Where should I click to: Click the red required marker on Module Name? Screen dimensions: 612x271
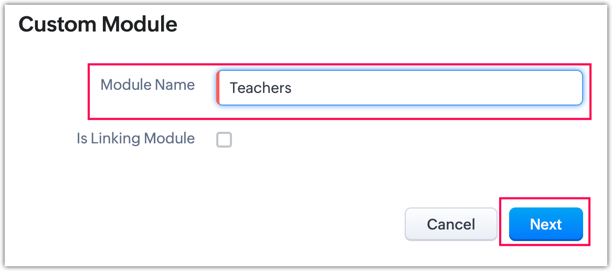(218, 88)
